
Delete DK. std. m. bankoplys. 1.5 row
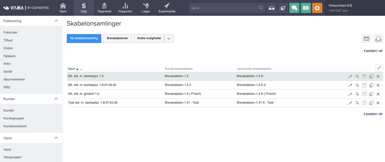378,77
